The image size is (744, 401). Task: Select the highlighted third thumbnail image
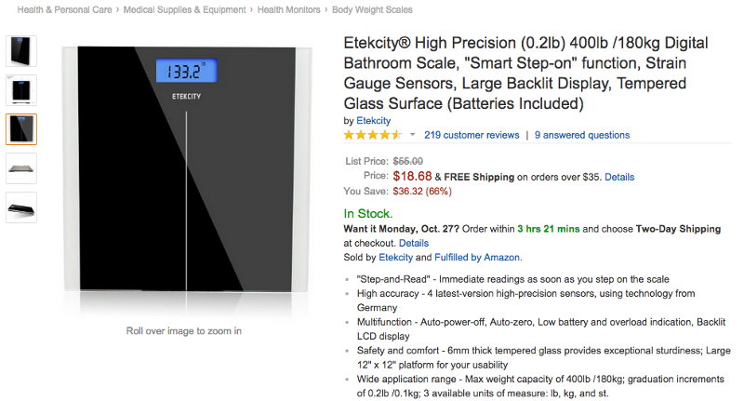coord(21,129)
